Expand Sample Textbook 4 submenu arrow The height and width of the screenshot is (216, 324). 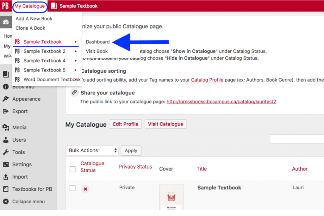click(76, 61)
